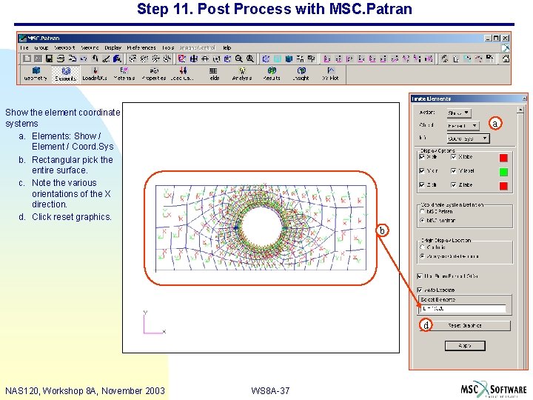This screenshot has width=533, height=400.
Task: Open the Display menu
Action: pos(113,47)
